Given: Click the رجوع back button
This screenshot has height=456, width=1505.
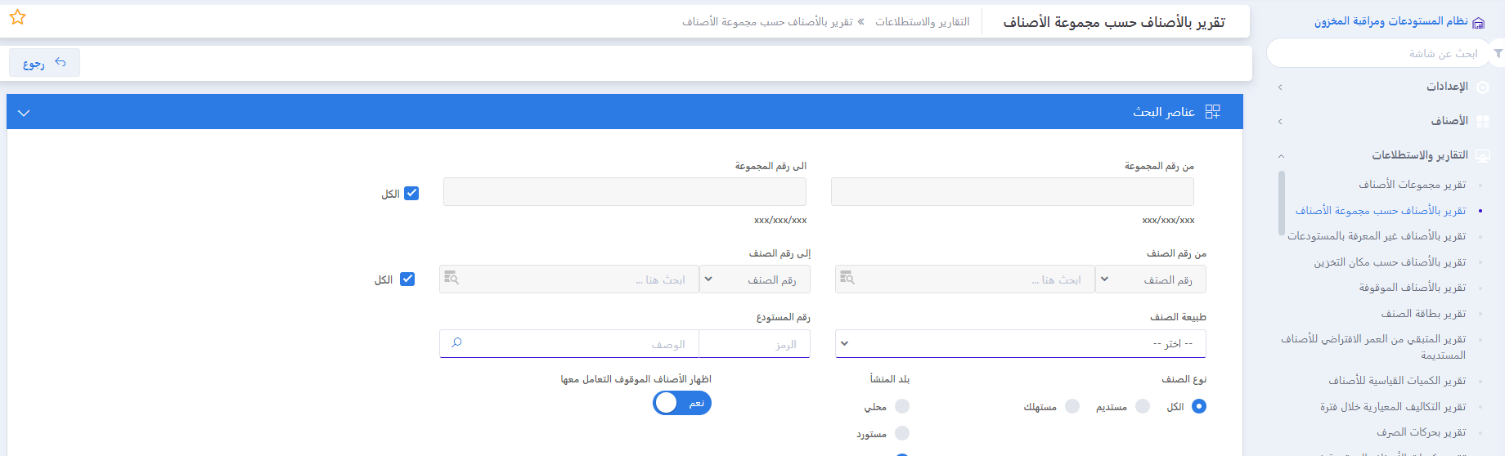Looking at the screenshot, I should pyautogui.click(x=44, y=63).
